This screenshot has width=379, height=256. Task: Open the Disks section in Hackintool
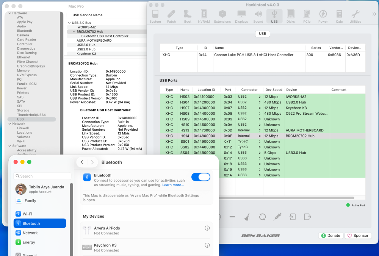[x=291, y=16]
